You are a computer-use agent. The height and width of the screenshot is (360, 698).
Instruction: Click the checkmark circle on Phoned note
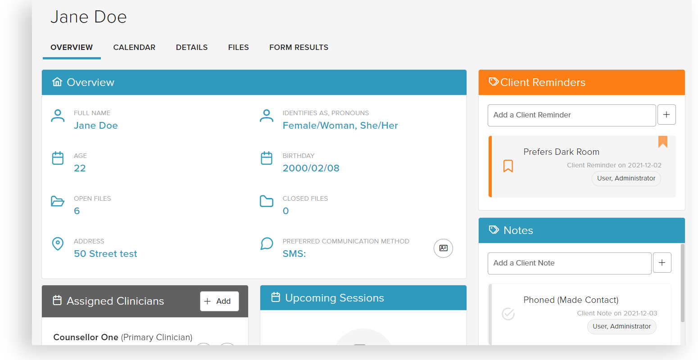[508, 314]
